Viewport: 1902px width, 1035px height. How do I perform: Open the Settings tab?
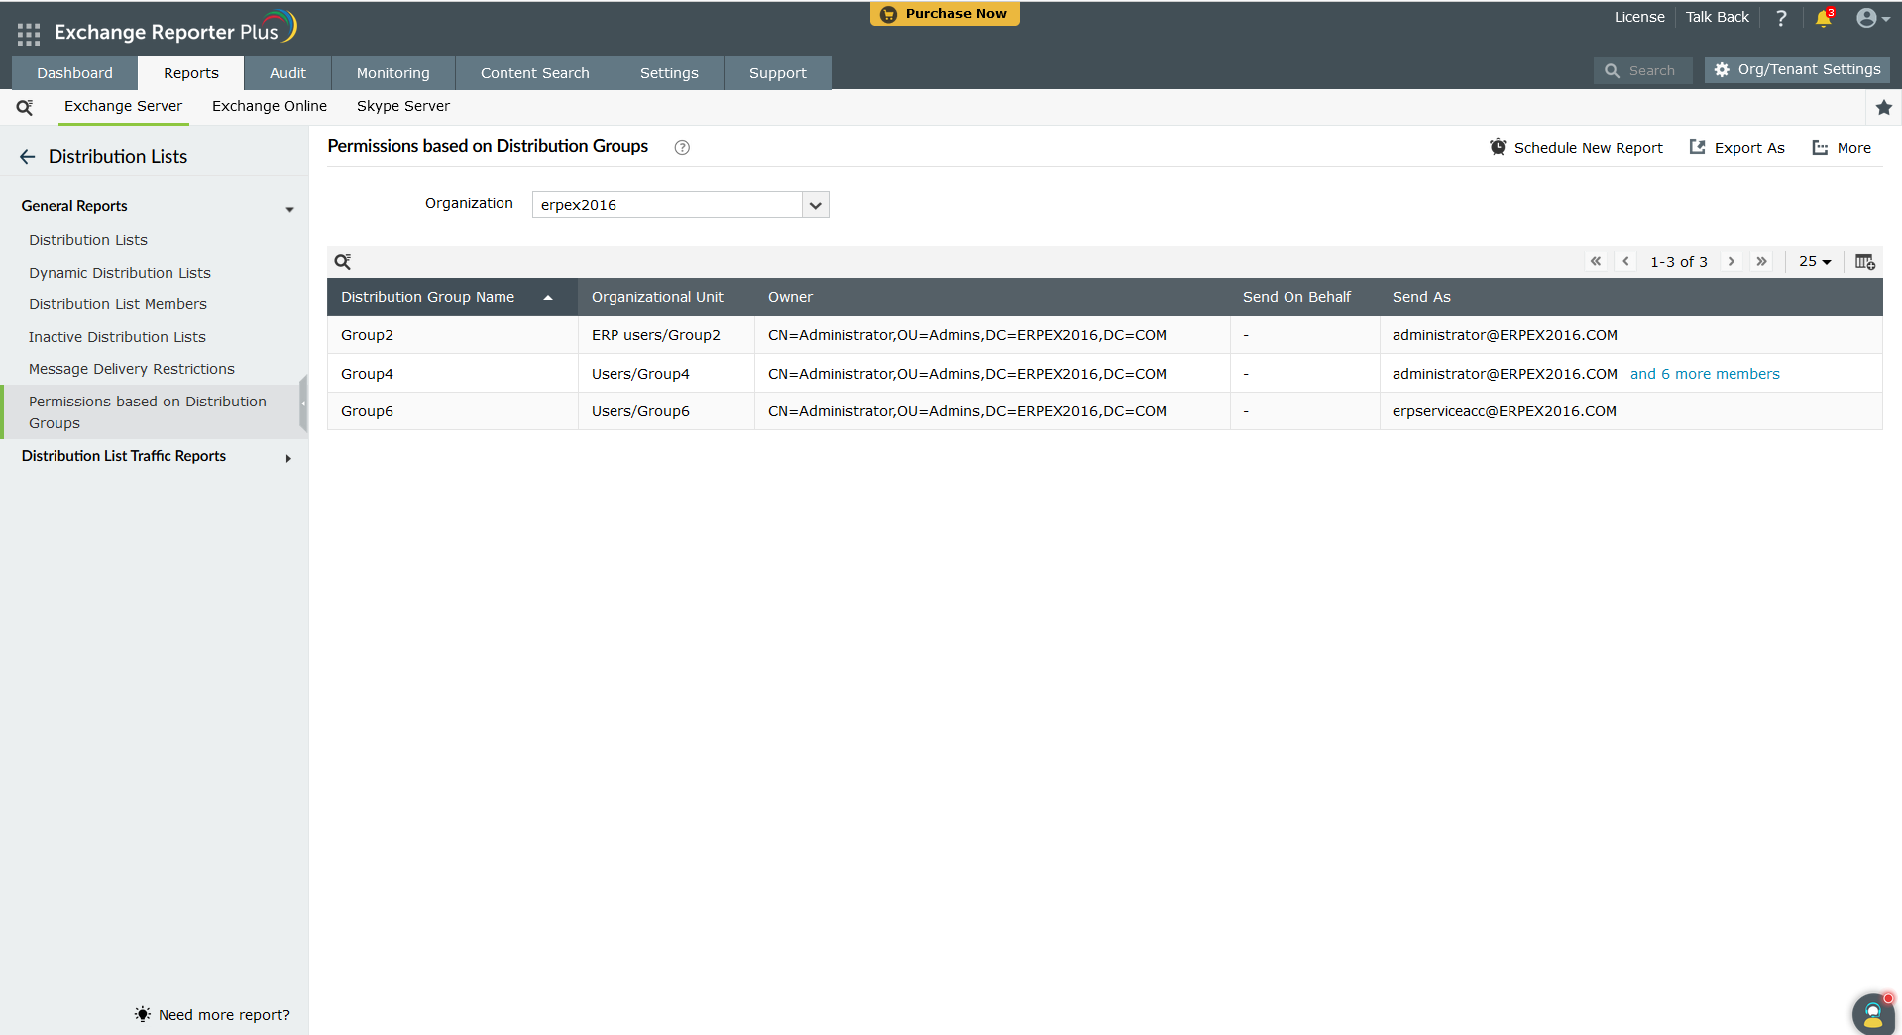point(669,73)
